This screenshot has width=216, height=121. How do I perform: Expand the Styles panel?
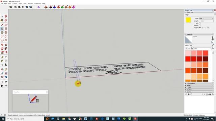pyautogui.click(x=199, y=85)
